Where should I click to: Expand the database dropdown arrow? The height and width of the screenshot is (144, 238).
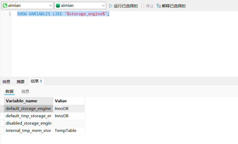click(x=103, y=6)
